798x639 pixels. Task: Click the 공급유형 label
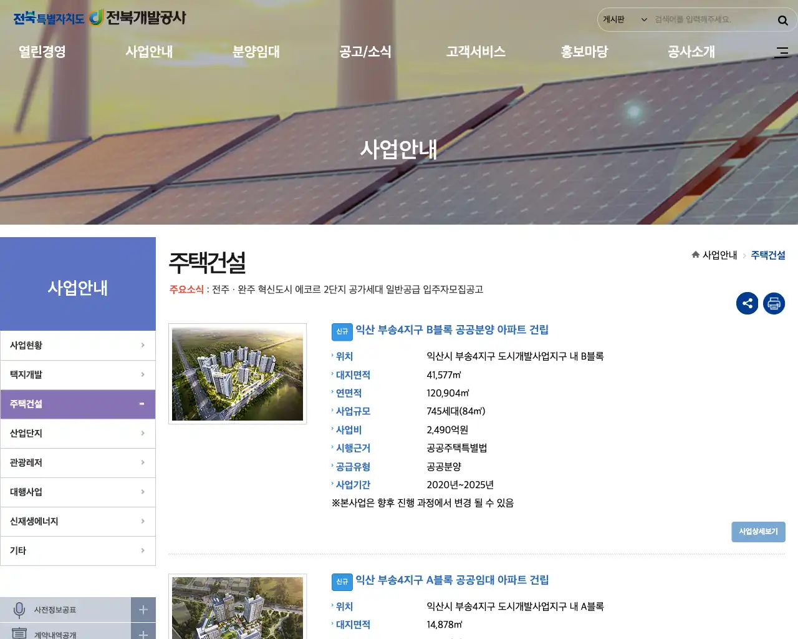[353, 467]
